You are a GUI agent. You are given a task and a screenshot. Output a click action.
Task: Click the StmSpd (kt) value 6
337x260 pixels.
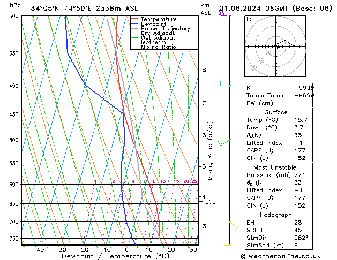(x=296, y=245)
